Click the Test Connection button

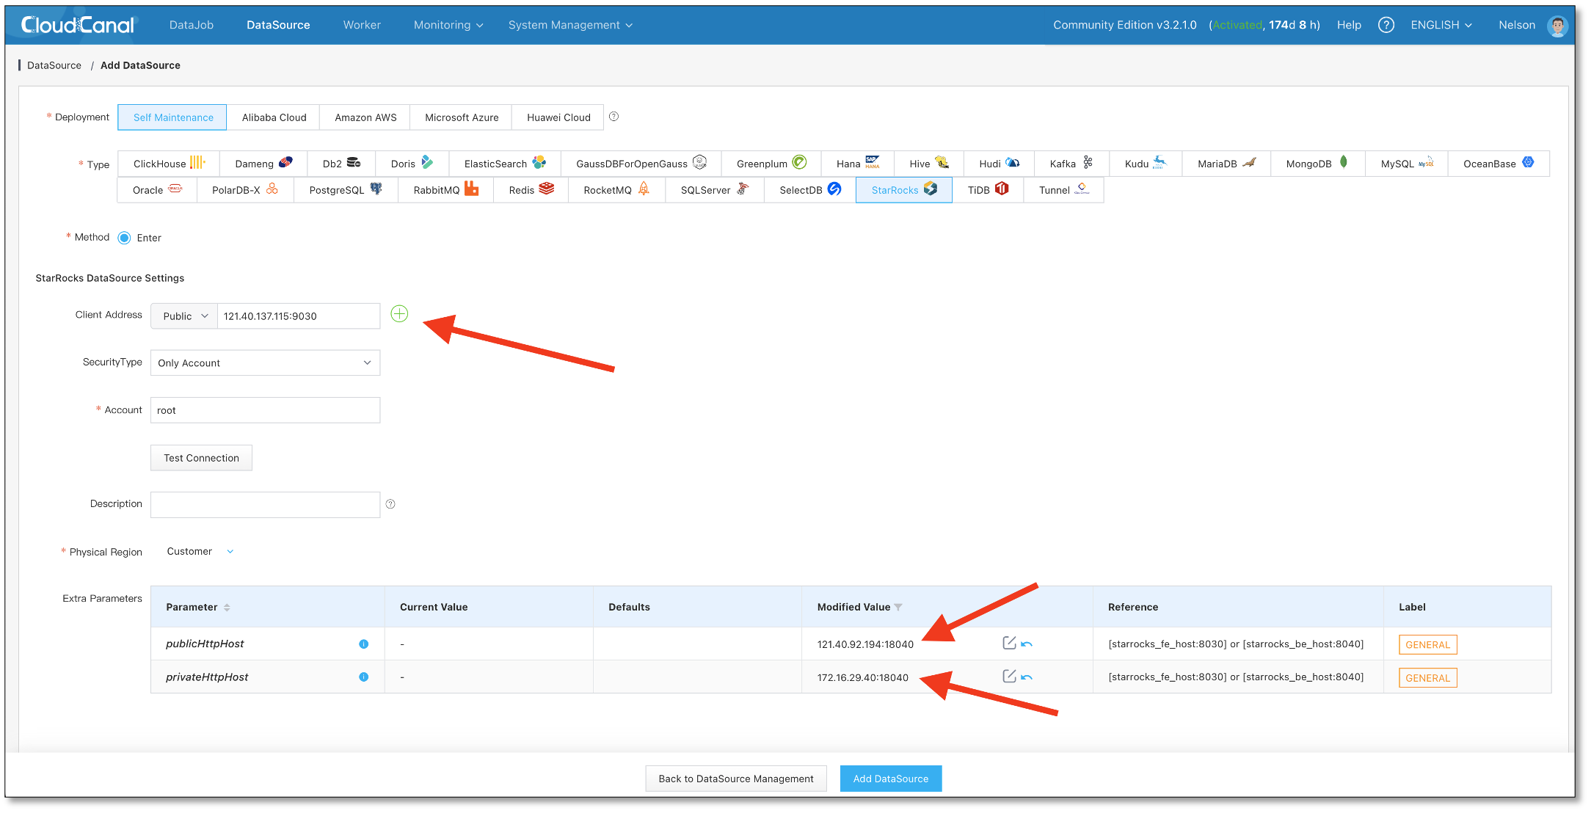[x=201, y=458]
